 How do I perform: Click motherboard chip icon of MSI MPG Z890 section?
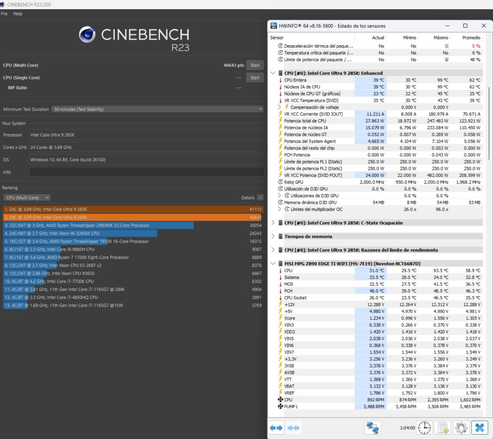click(x=281, y=263)
